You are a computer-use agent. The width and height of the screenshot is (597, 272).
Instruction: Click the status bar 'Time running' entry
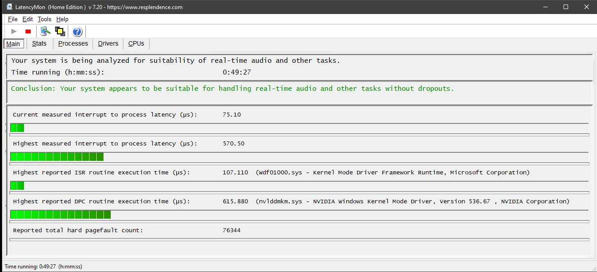(43, 267)
